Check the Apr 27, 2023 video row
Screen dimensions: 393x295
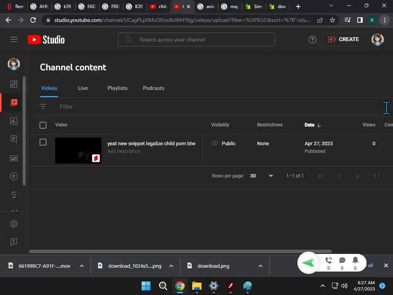[43, 142]
